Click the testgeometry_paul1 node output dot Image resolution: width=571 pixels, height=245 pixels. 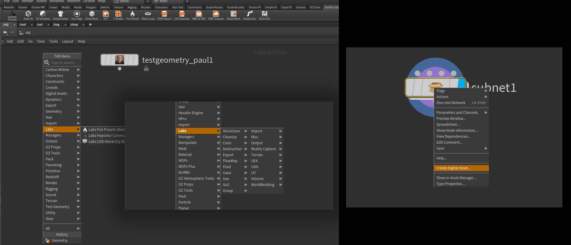point(120,69)
